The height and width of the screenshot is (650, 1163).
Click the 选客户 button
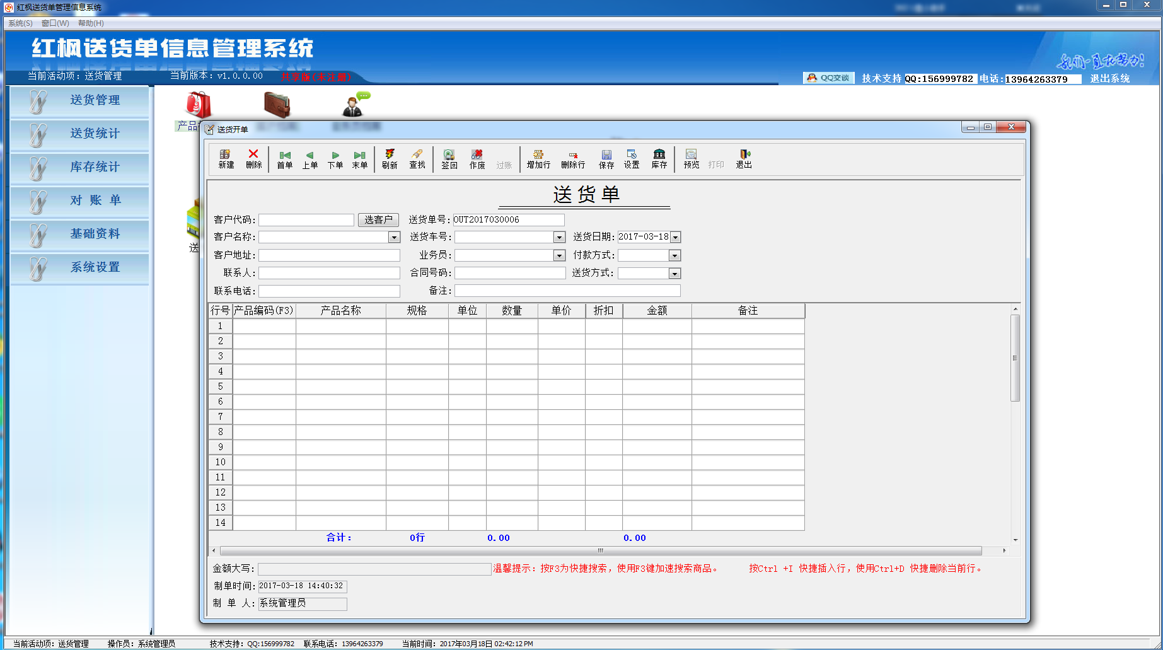click(x=378, y=219)
